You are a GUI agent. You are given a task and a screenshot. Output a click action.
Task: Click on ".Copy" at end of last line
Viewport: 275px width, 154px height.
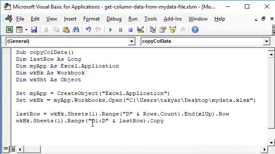click(155, 121)
